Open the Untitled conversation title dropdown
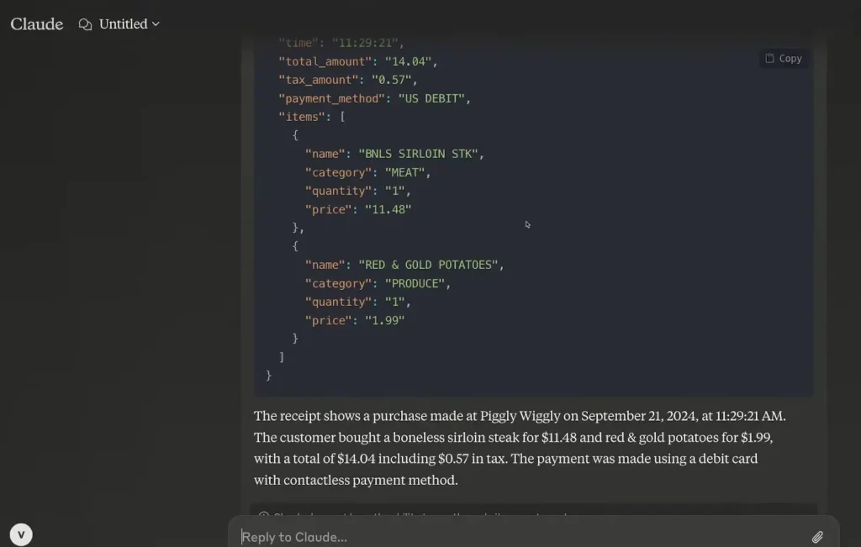The image size is (861, 547). pyautogui.click(x=129, y=24)
